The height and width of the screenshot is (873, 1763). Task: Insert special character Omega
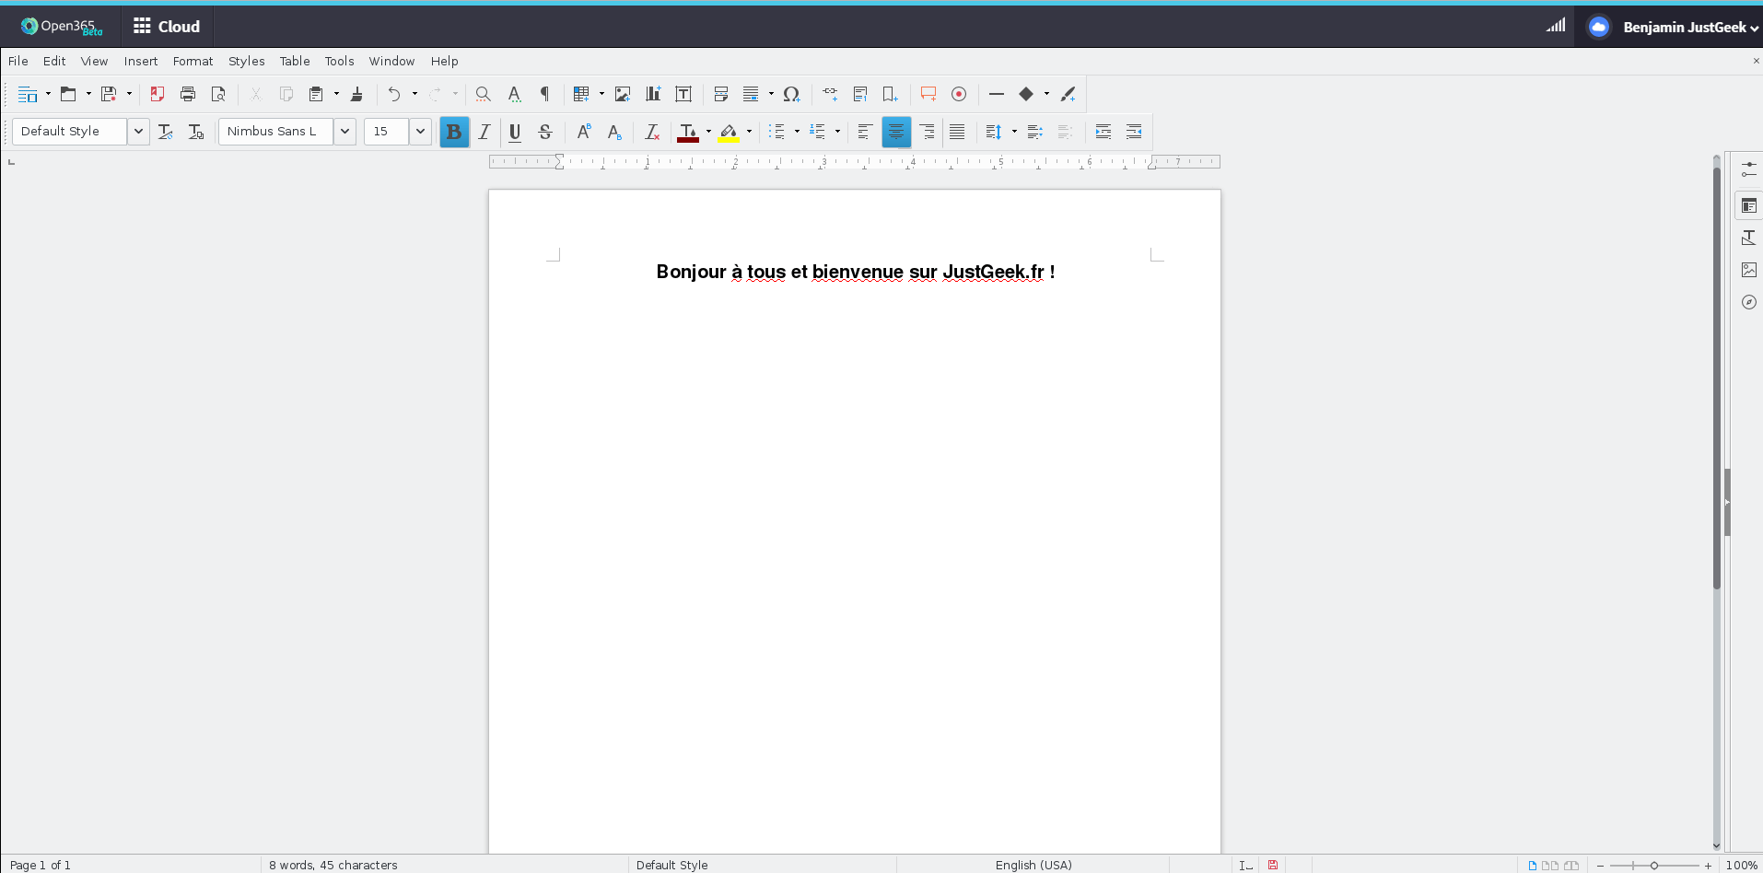pyautogui.click(x=791, y=94)
